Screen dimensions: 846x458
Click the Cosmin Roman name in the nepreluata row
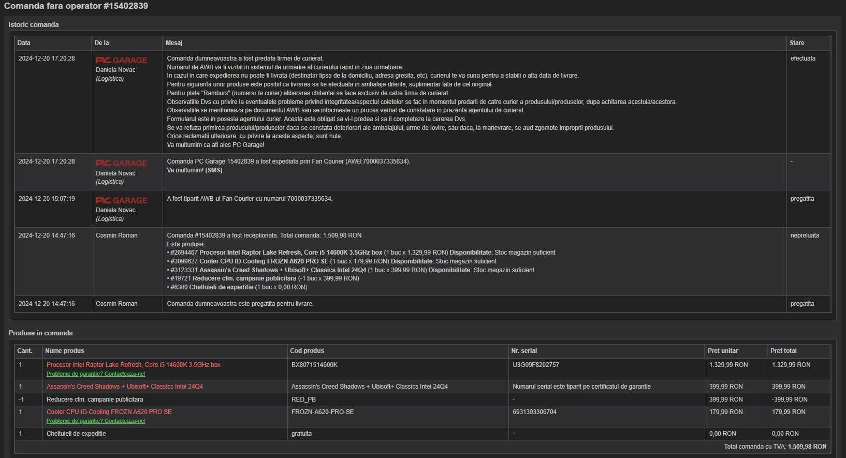(116, 235)
